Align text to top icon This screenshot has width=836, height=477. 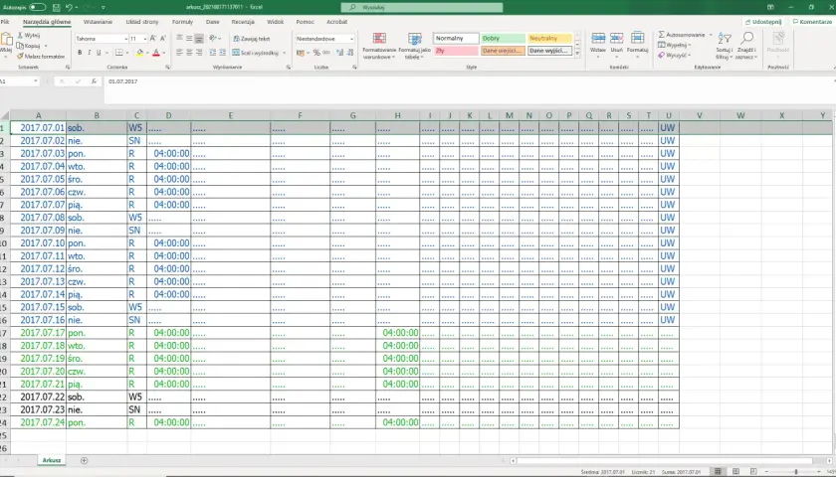pos(180,39)
